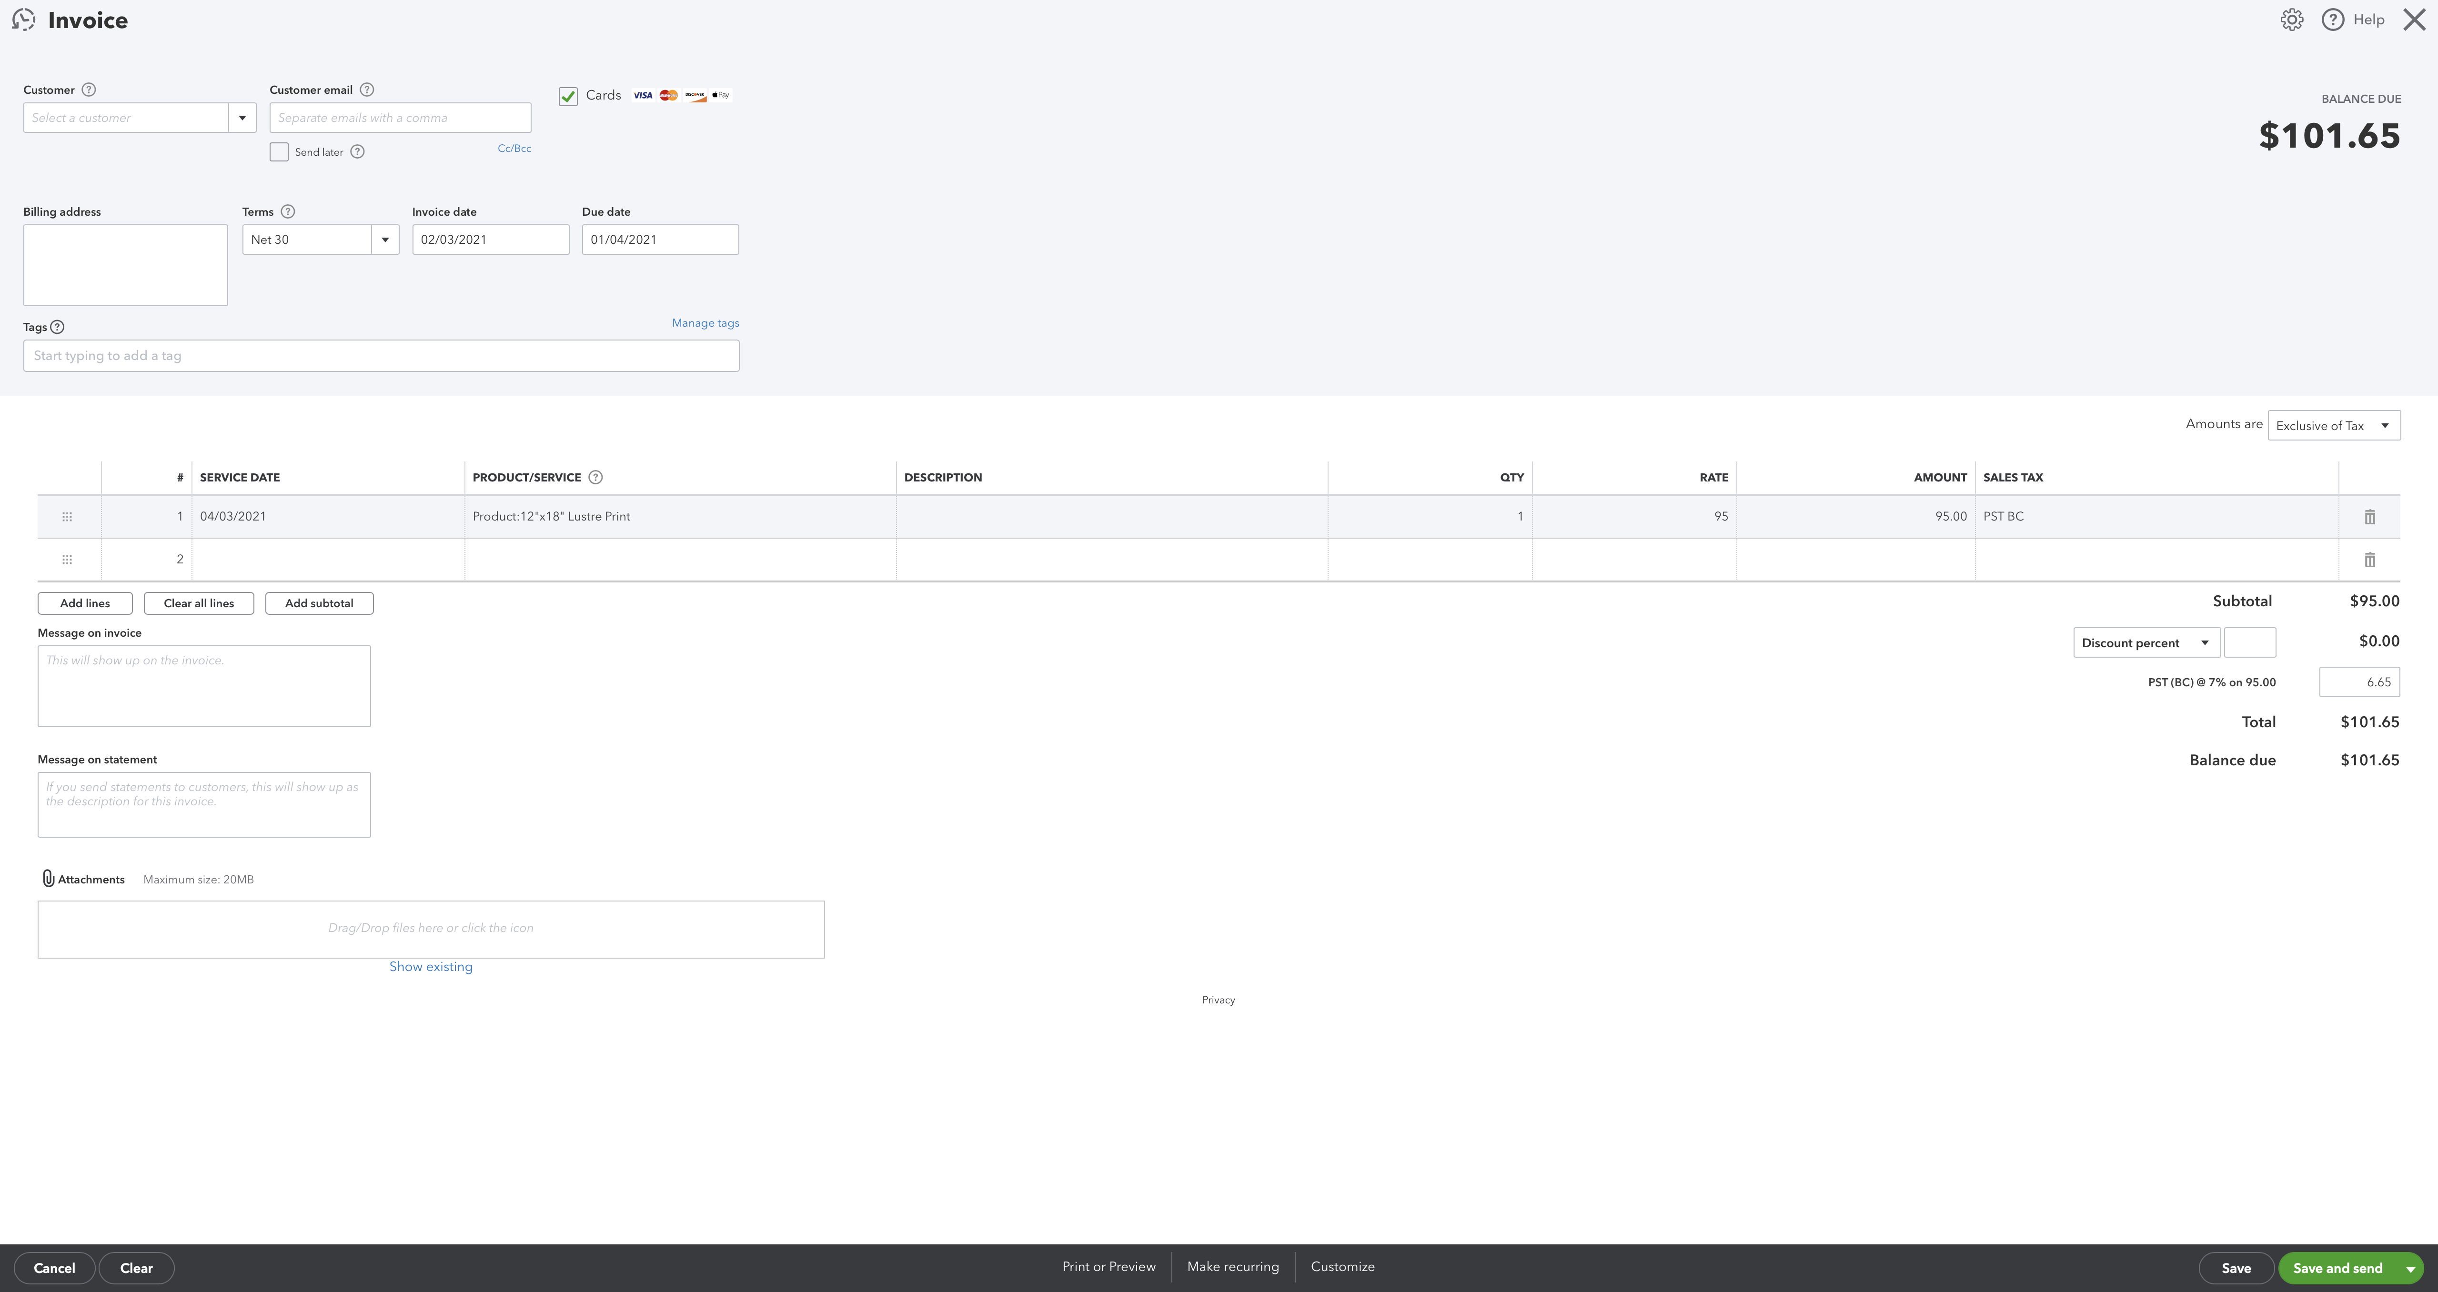This screenshot has height=1292, width=2438.
Task: Click the Add lines button
Action: tap(85, 603)
